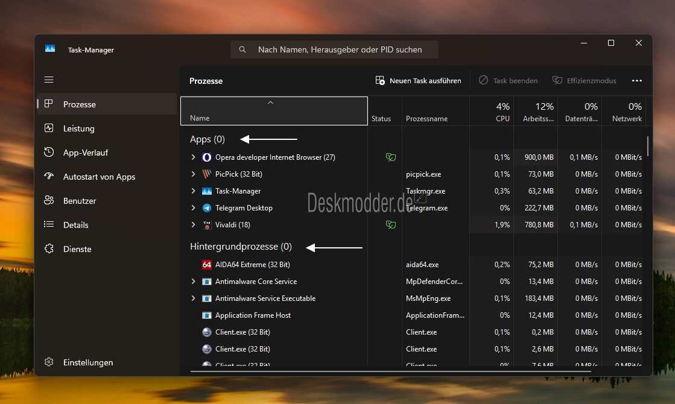
Task: Click the Neuen Task ausführen icon
Action: [x=379, y=80]
